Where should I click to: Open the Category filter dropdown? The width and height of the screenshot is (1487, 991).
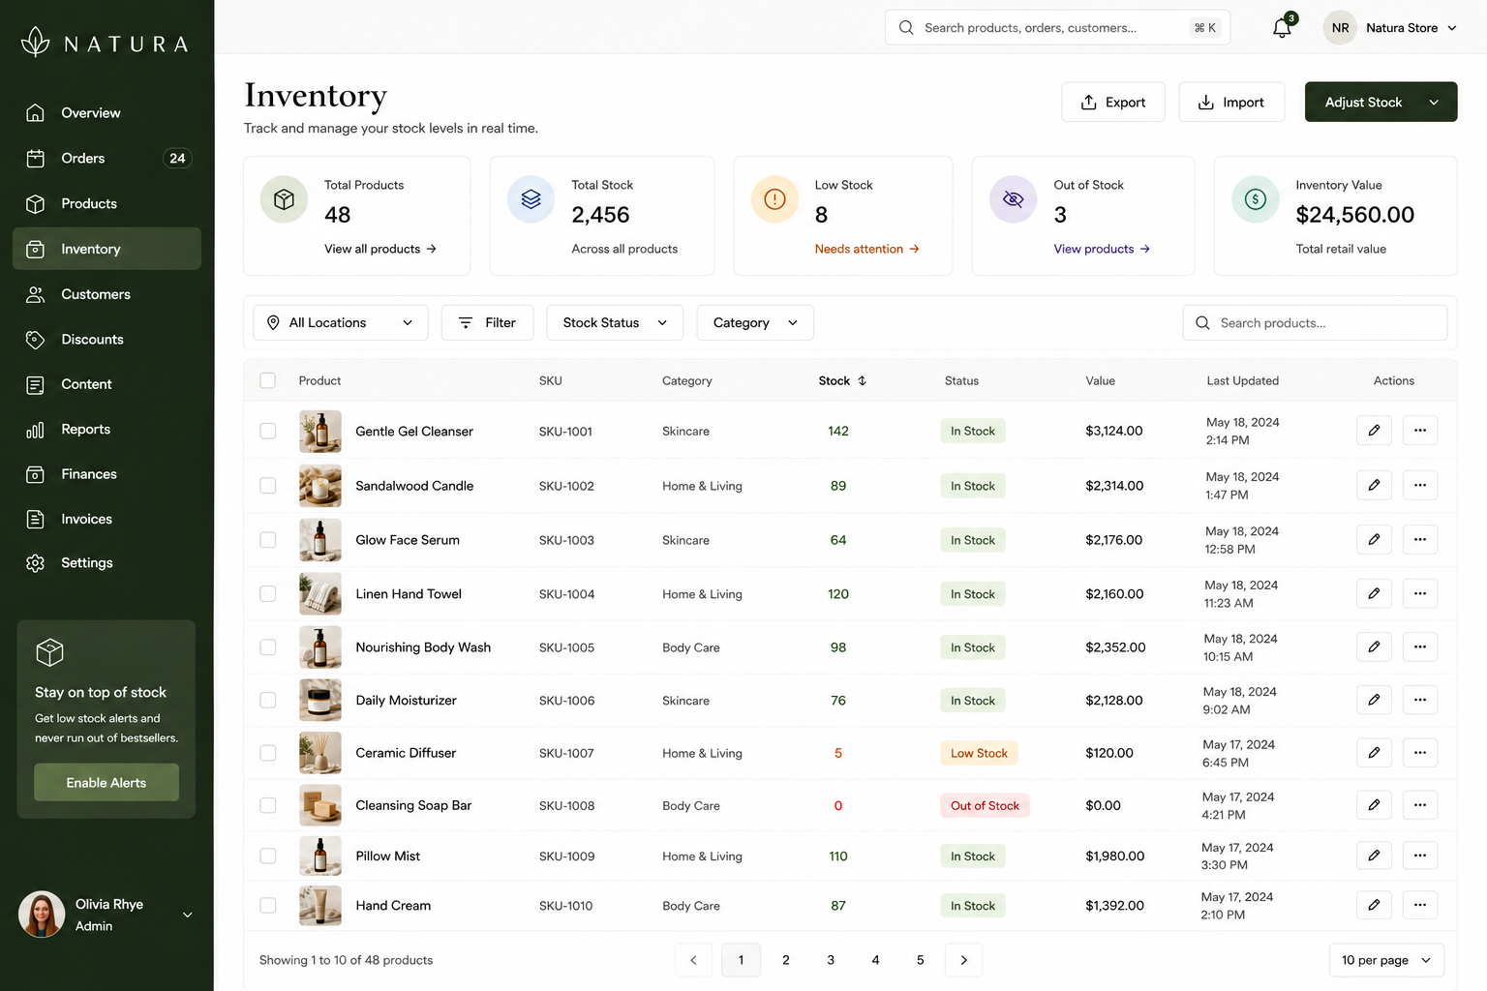tap(755, 322)
